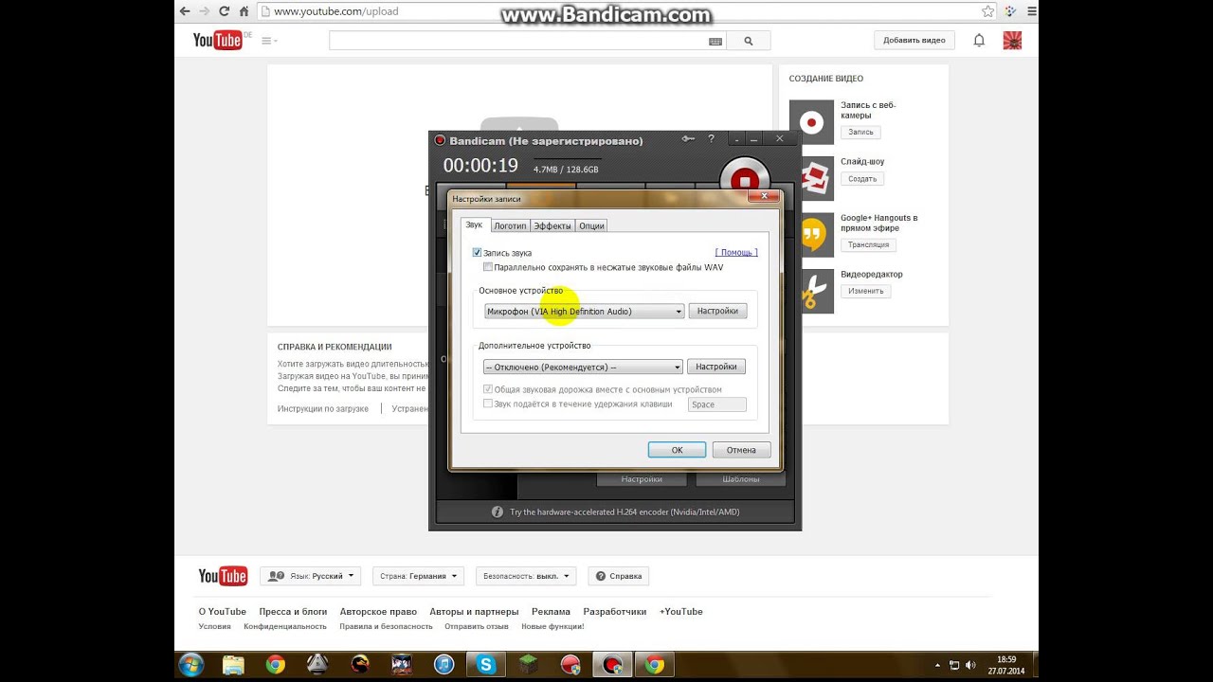The width and height of the screenshot is (1213, 682).
Task: Click the Справка button in footer
Action: [619, 576]
